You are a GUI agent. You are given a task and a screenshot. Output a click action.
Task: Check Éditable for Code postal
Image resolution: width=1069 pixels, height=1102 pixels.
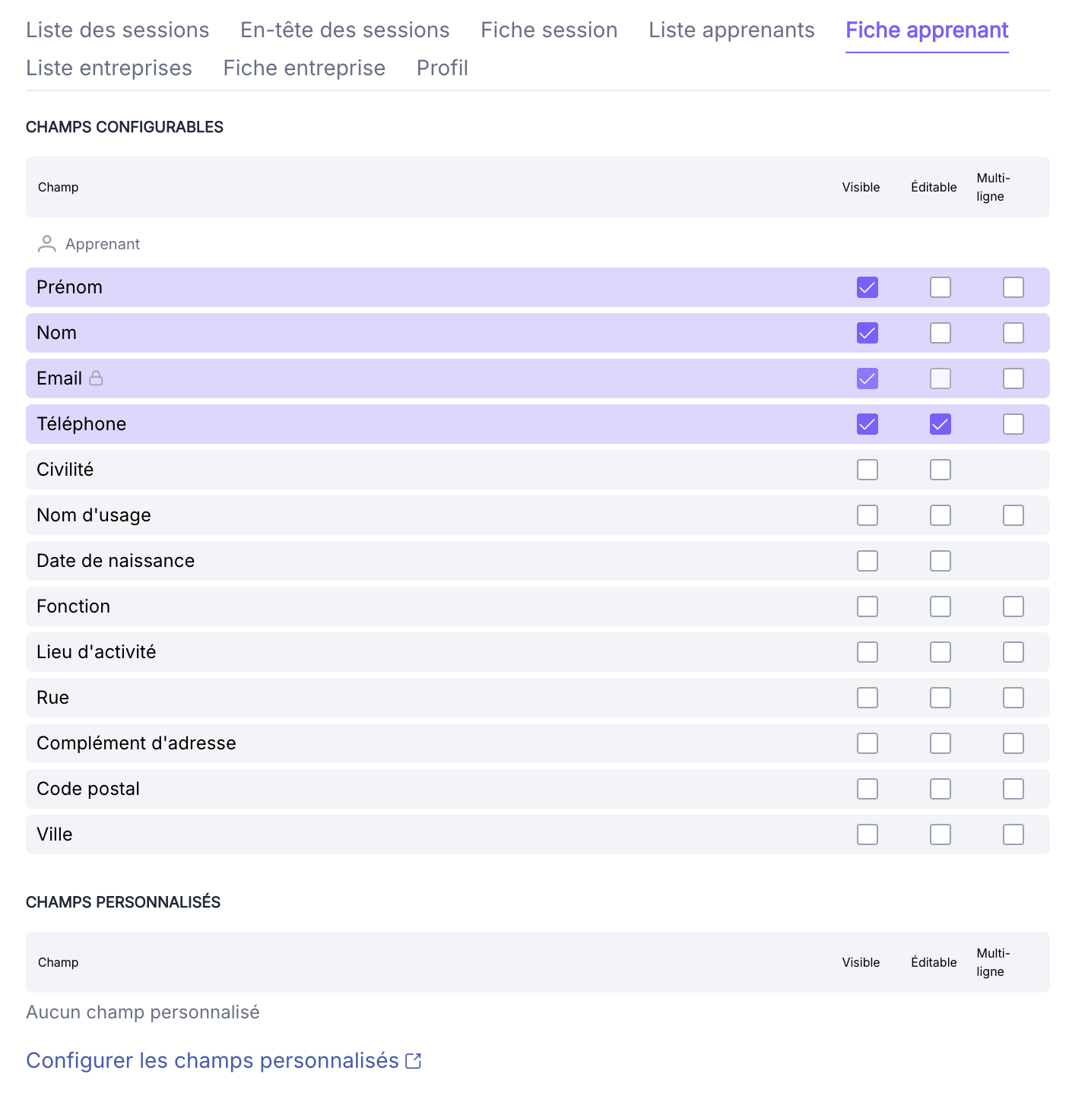coord(941,789)
